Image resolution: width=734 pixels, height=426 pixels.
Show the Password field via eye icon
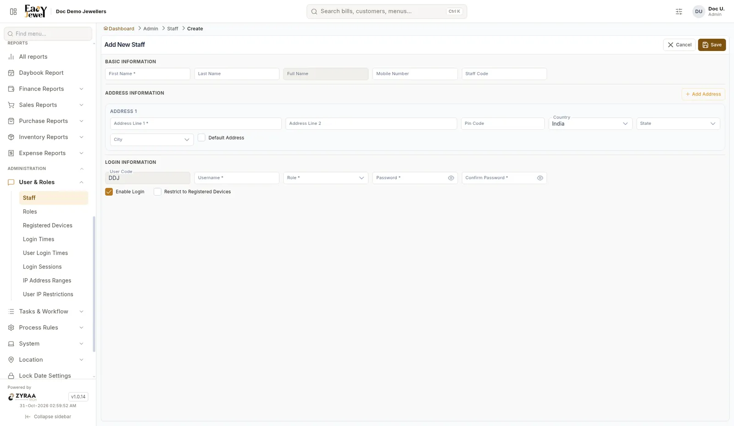(451, 178)
